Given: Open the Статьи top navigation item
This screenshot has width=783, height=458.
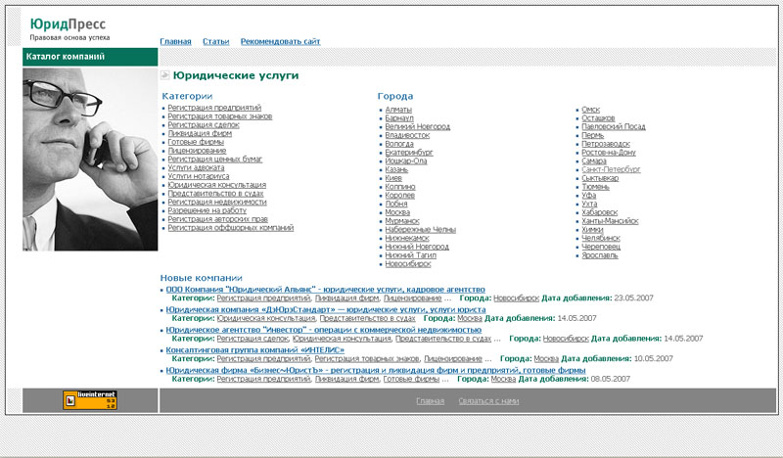Looking at the screenshot, I should [x=215, y=42].
